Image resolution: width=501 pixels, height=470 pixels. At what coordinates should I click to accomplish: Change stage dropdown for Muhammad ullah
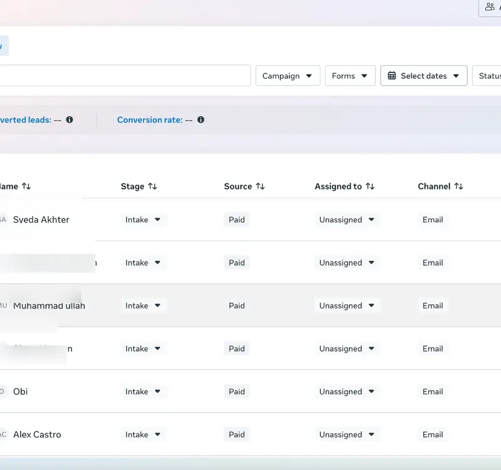click(x=143, y=305)
